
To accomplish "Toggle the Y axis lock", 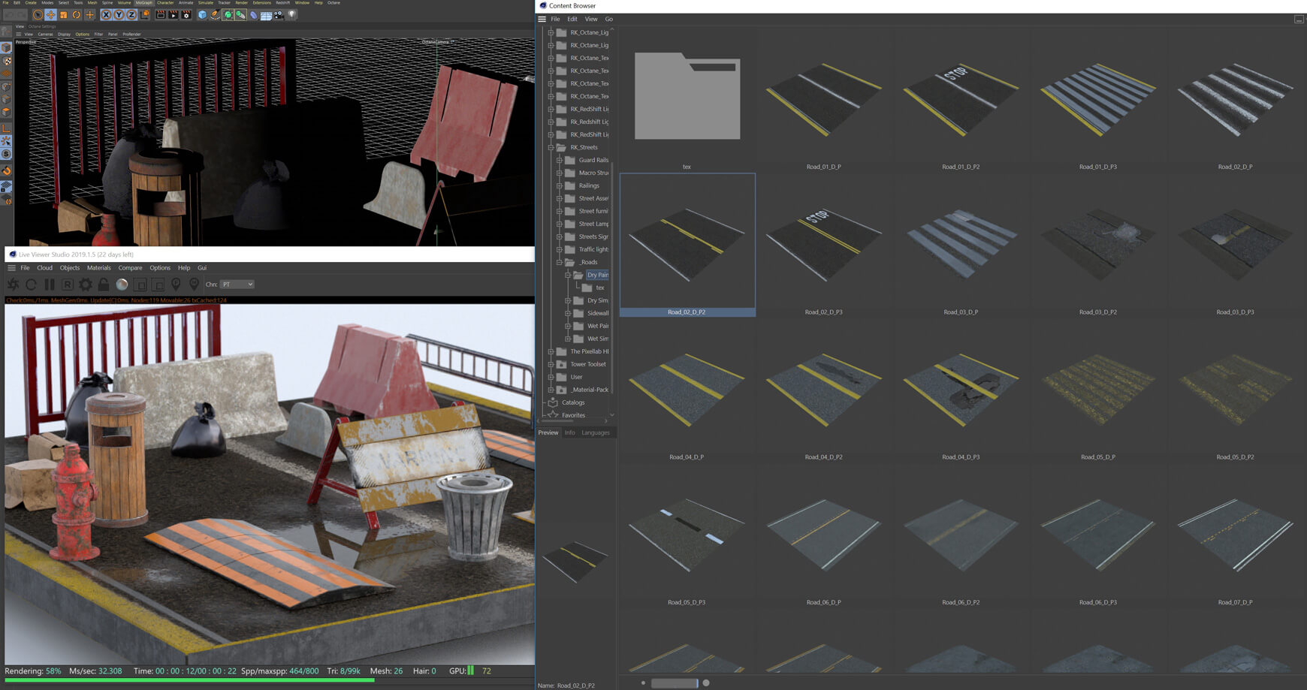I will tap(119, 14).
